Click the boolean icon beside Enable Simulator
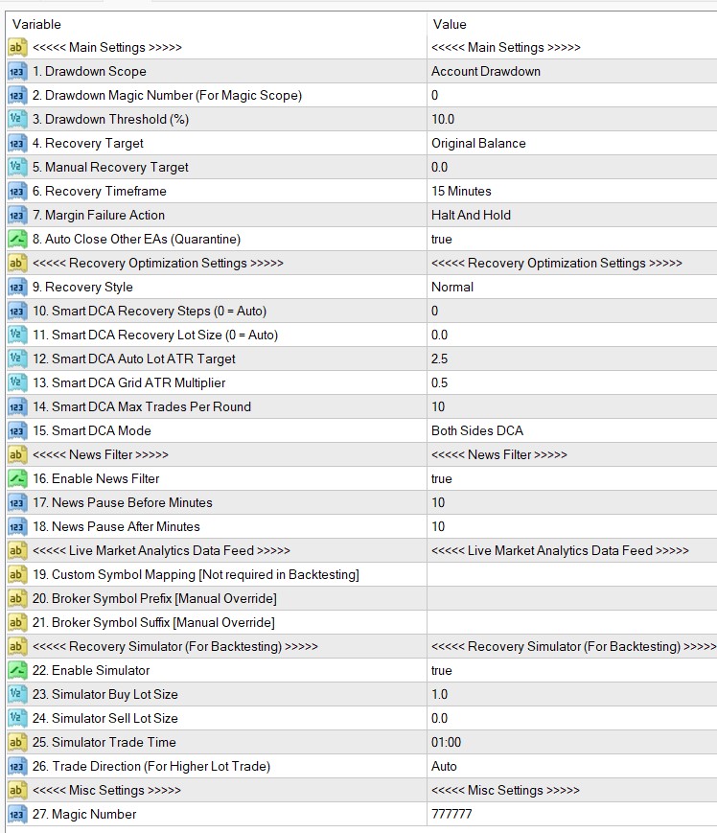This screenshot has height=833, width=717. point(17,670)
